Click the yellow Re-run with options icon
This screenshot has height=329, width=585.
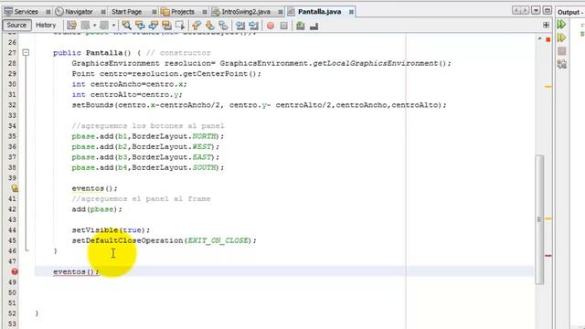[x=561, y=37]
